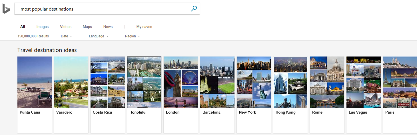419x135 pixels.
Task: Open the Paris photo collage
Action: pos(400,82)
